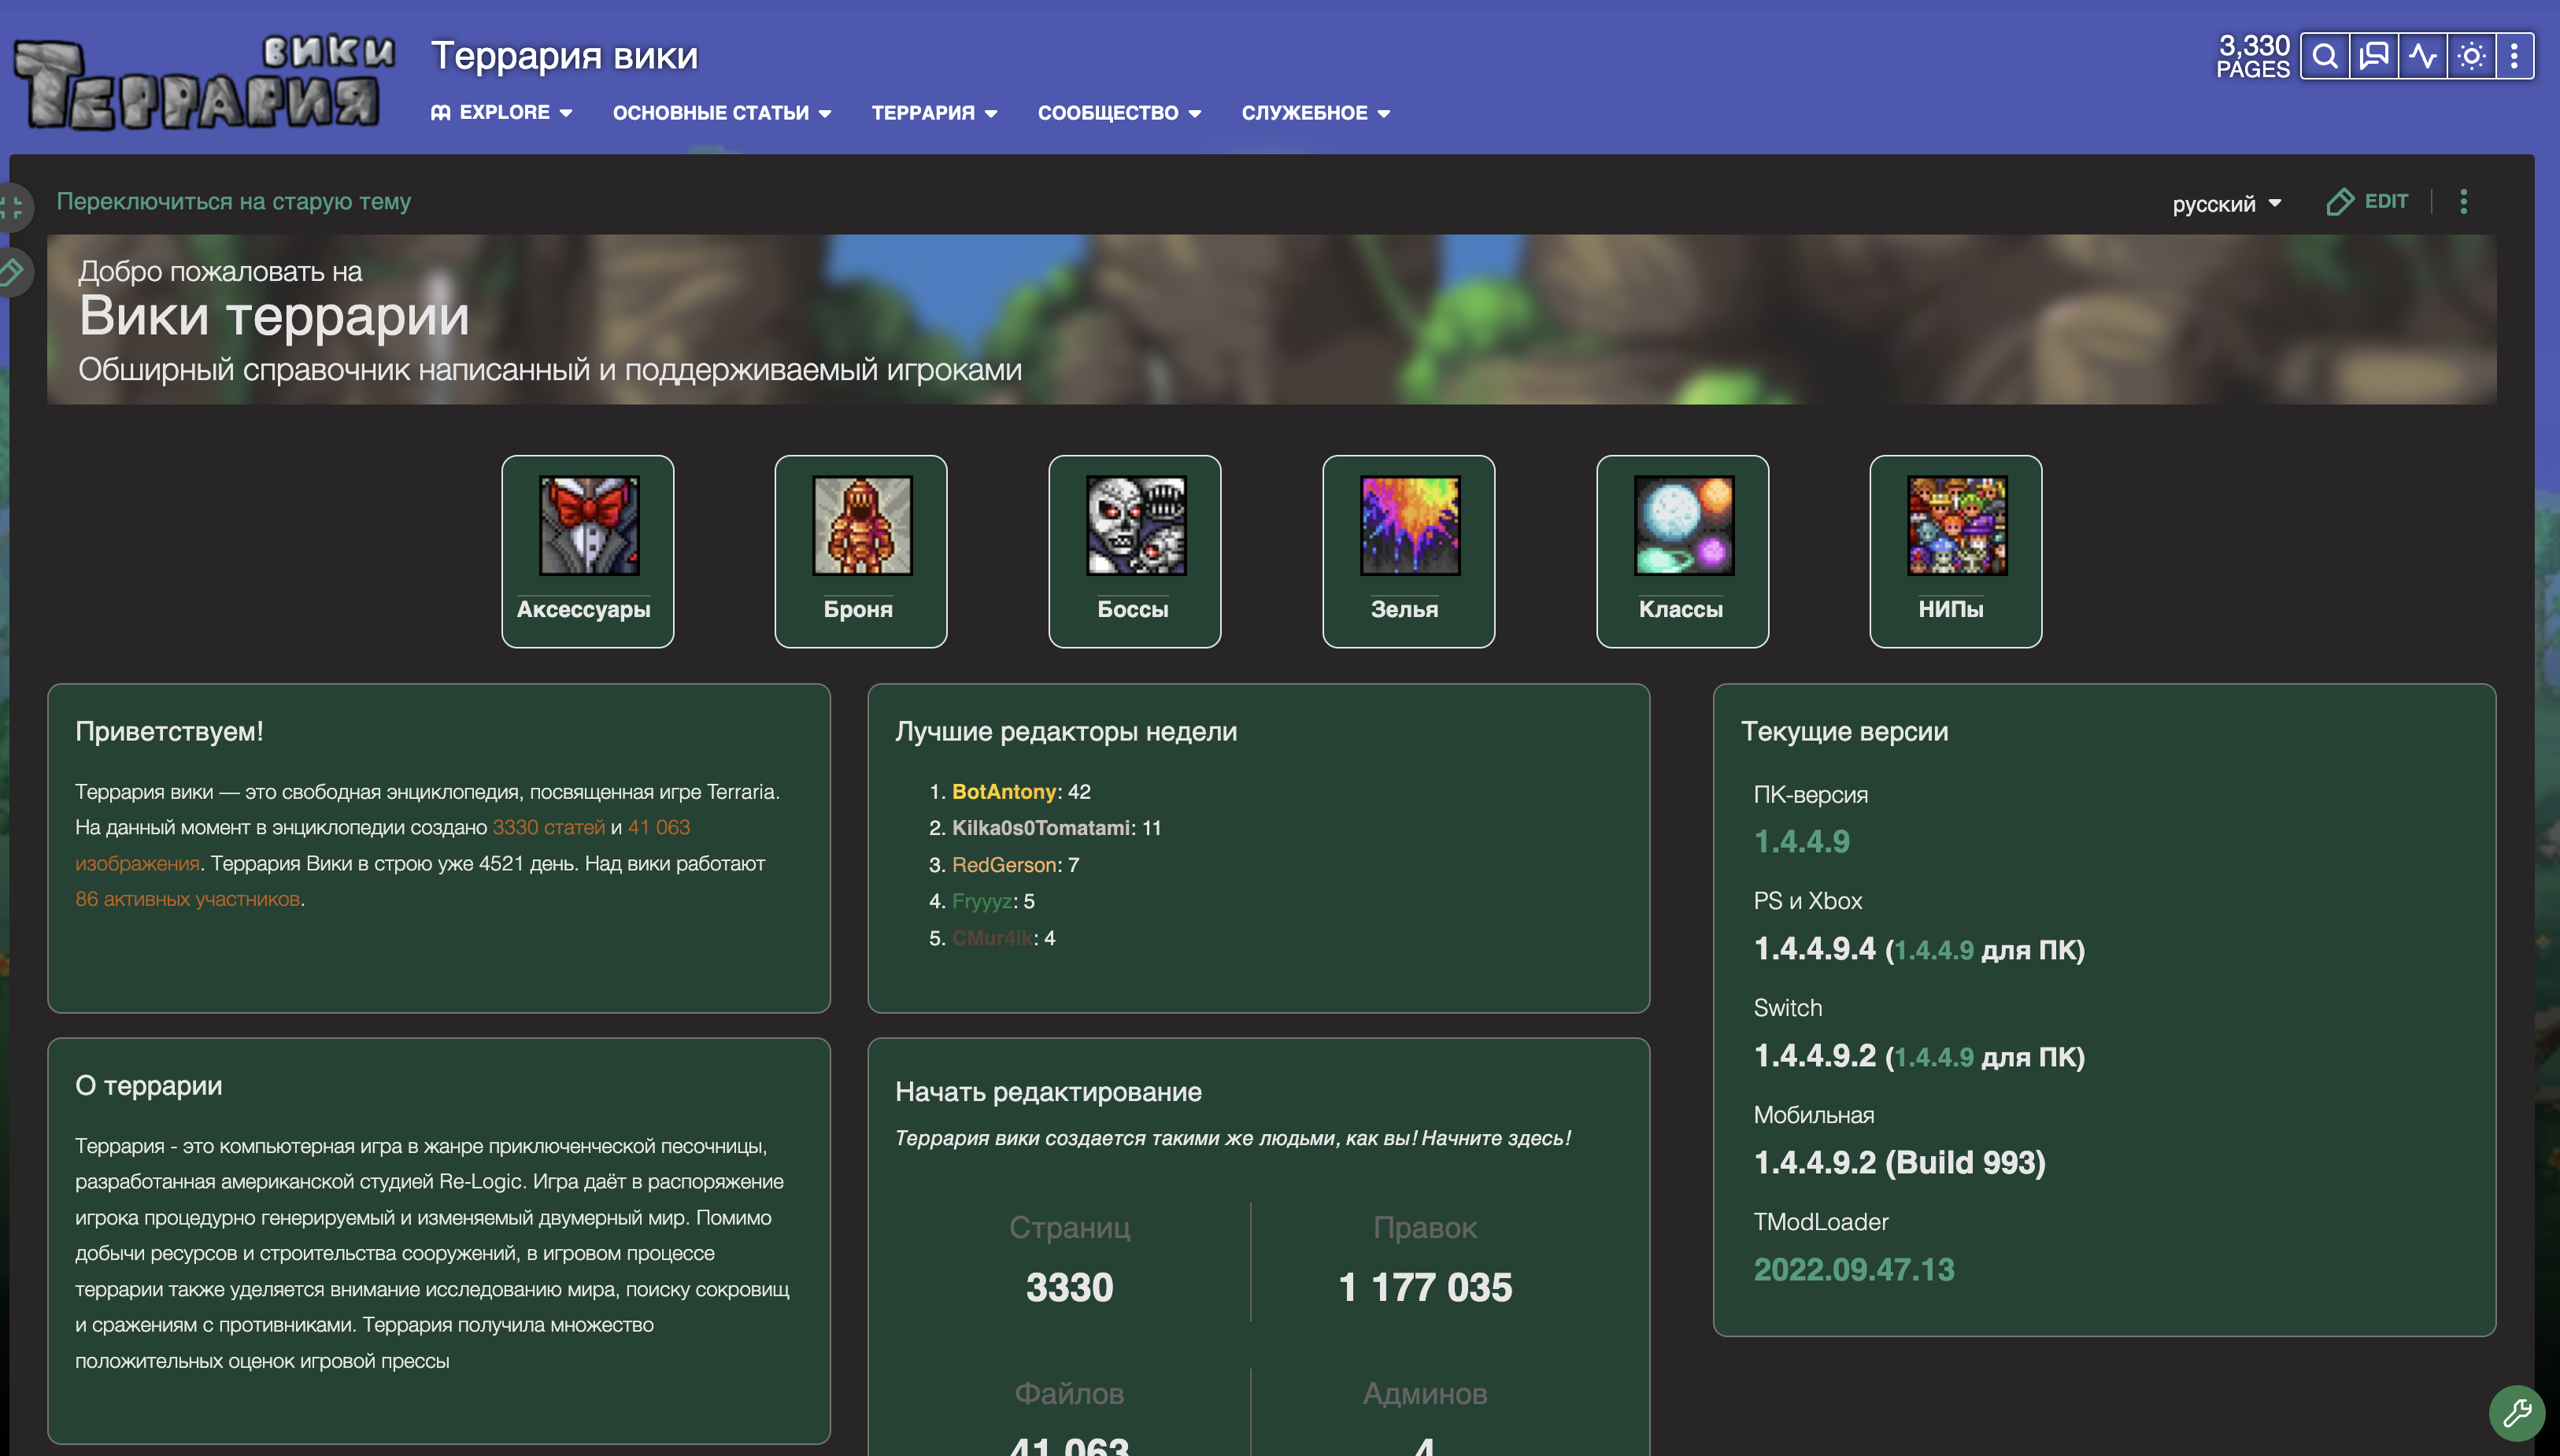Expand the Explore menu

point(501,113)
